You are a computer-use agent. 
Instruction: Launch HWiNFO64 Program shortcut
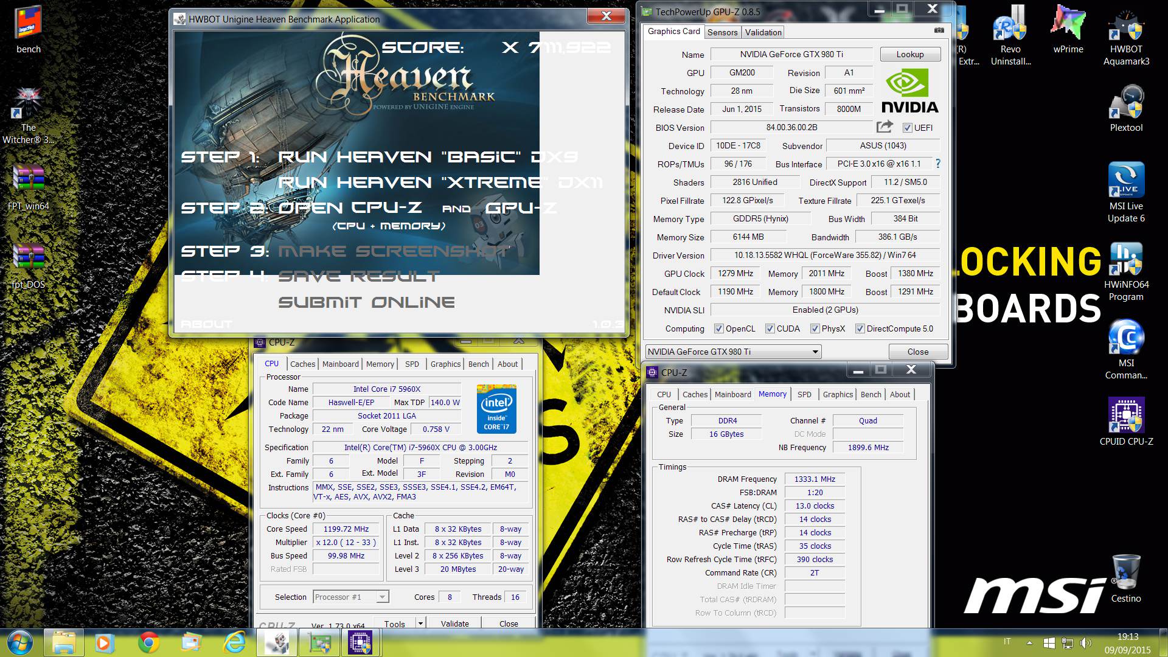[1126, 272]
